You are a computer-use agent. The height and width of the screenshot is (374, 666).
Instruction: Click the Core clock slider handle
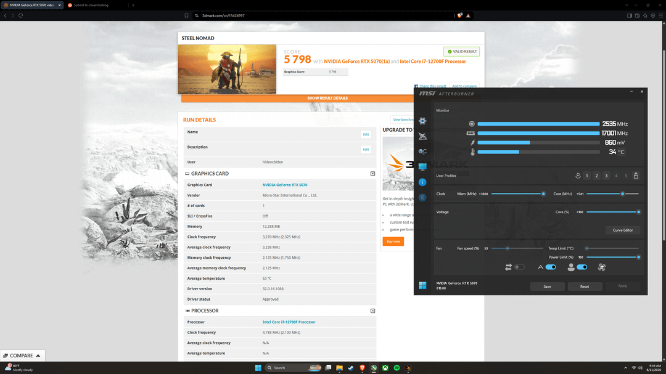623,194
